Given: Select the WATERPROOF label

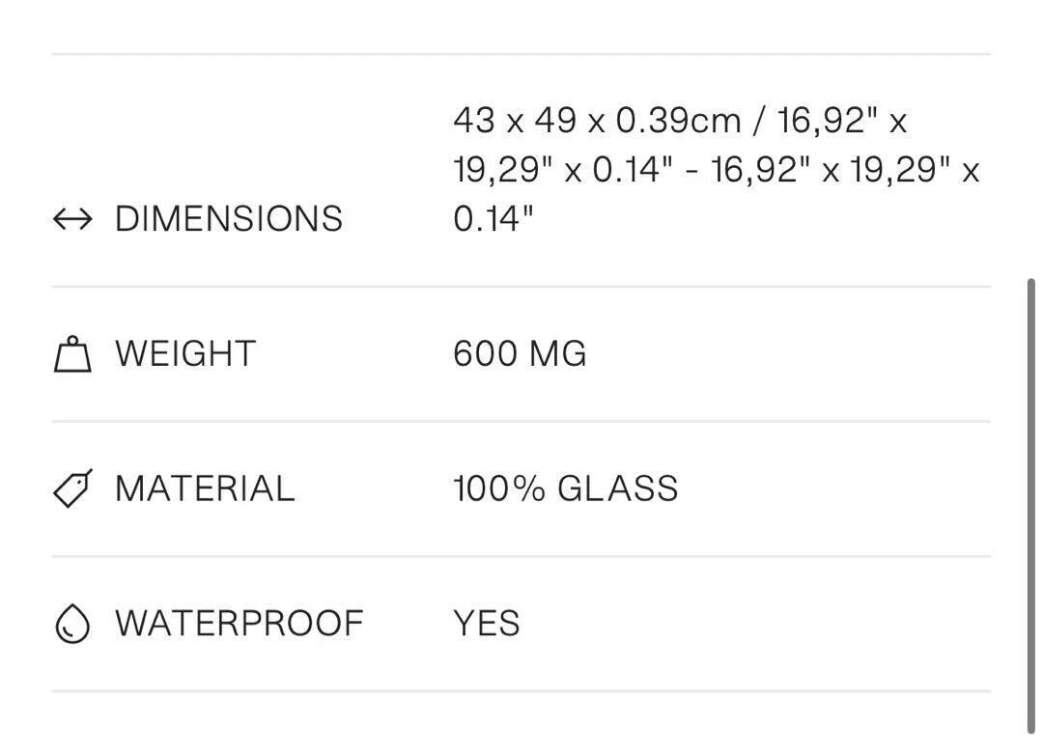Looking at the screenshot, I should [240, 624].
